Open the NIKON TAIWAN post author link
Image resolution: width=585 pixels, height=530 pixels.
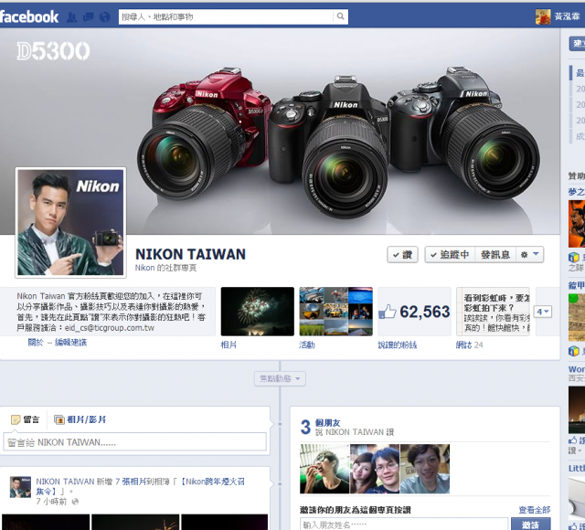pos(65,482)
